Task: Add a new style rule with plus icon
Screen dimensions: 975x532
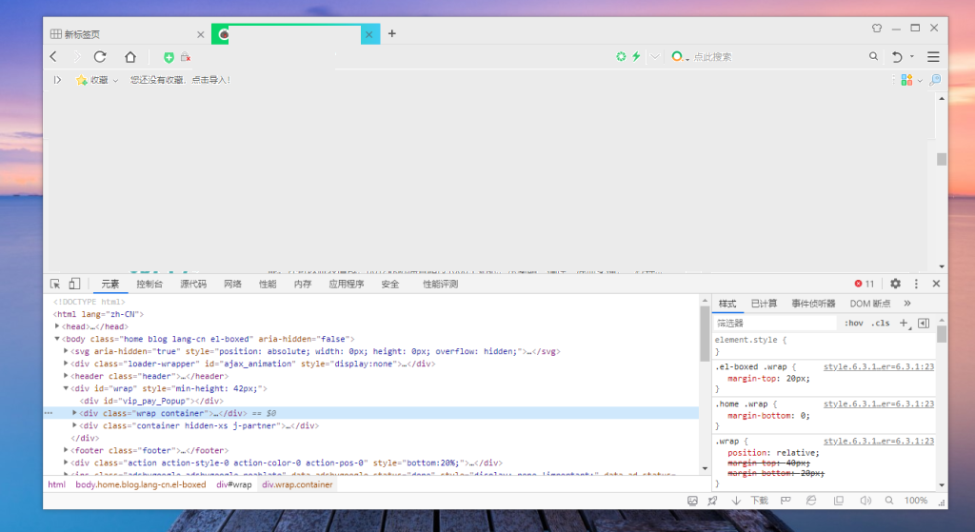Action: pos(905,324)
